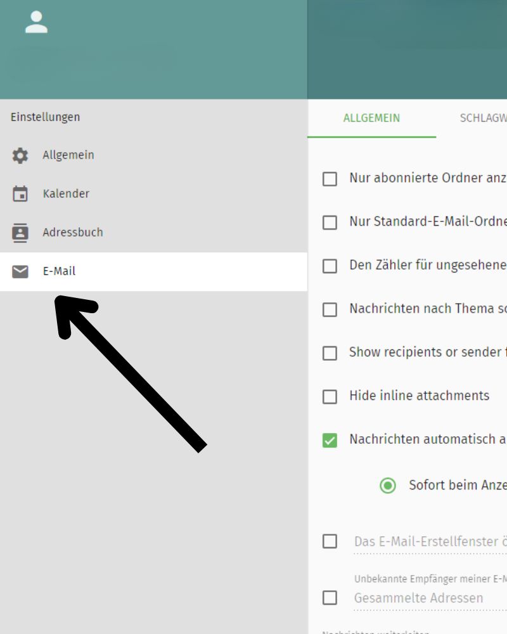Open the Kalender settings section
The image size is (507, 634).
click(66, 193)
